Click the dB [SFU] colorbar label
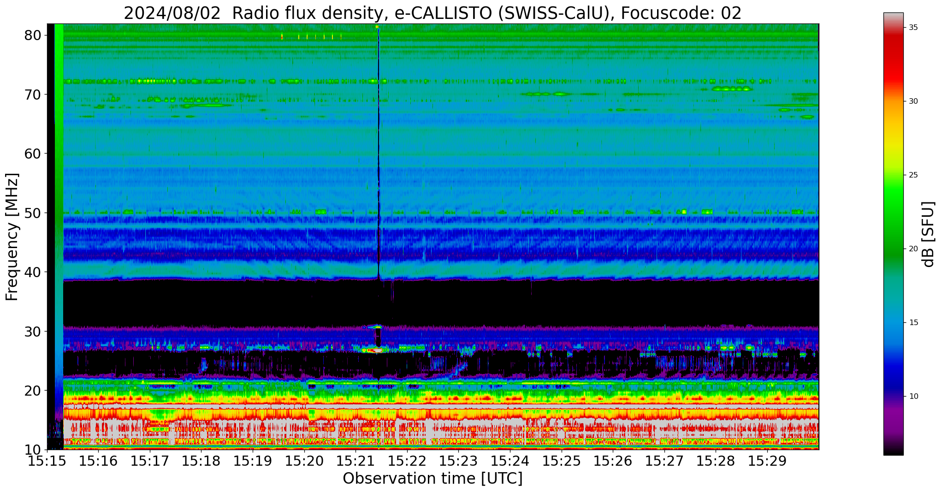Viewport: 942px width, 492px height. pyautogui.click(x=928, y=234)
